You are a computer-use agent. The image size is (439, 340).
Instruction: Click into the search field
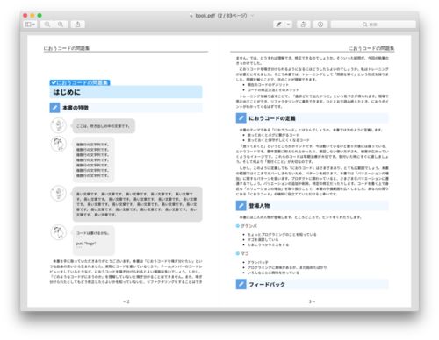click(x=373, y=25)
